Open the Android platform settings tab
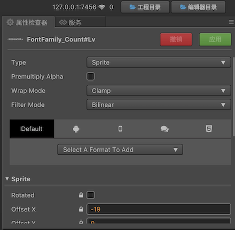 coord(76,129)
